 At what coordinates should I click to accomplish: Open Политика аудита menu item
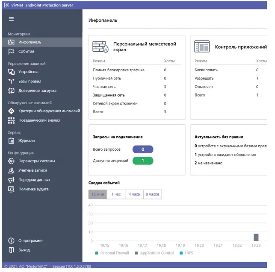pos(33,189)
